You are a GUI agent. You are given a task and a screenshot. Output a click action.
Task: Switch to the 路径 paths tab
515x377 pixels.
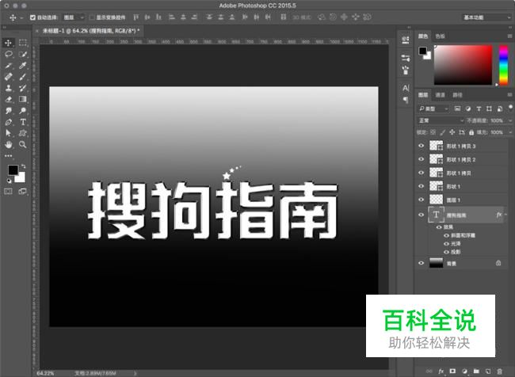point(457,95)
